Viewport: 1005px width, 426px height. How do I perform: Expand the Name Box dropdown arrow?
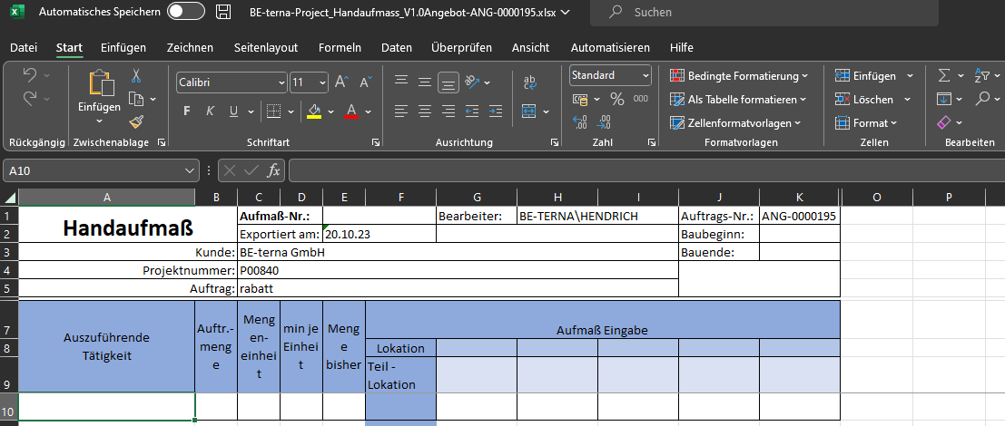coord(190,170)
